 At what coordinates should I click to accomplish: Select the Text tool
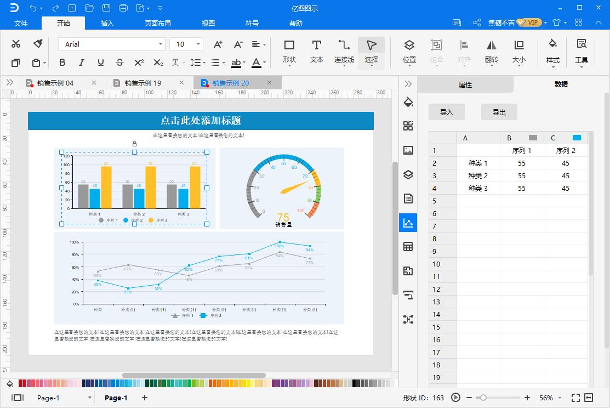316,51
